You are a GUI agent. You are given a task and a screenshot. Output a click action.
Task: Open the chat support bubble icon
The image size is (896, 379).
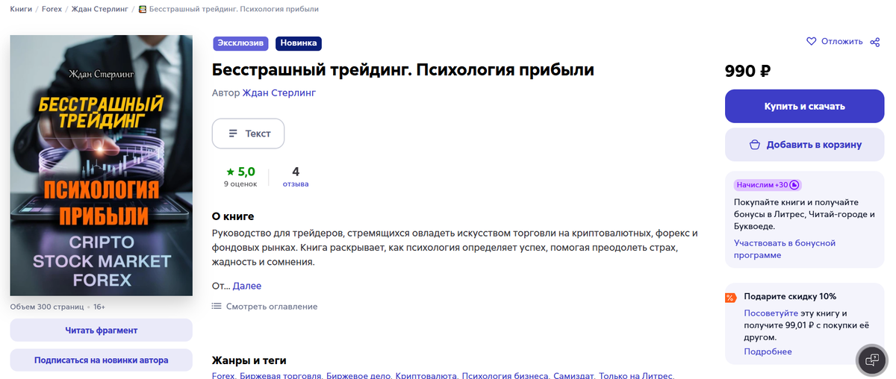[x=872, y=360]
